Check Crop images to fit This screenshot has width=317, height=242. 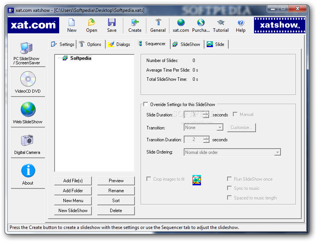pyautogui.click(x=149, y=179)
